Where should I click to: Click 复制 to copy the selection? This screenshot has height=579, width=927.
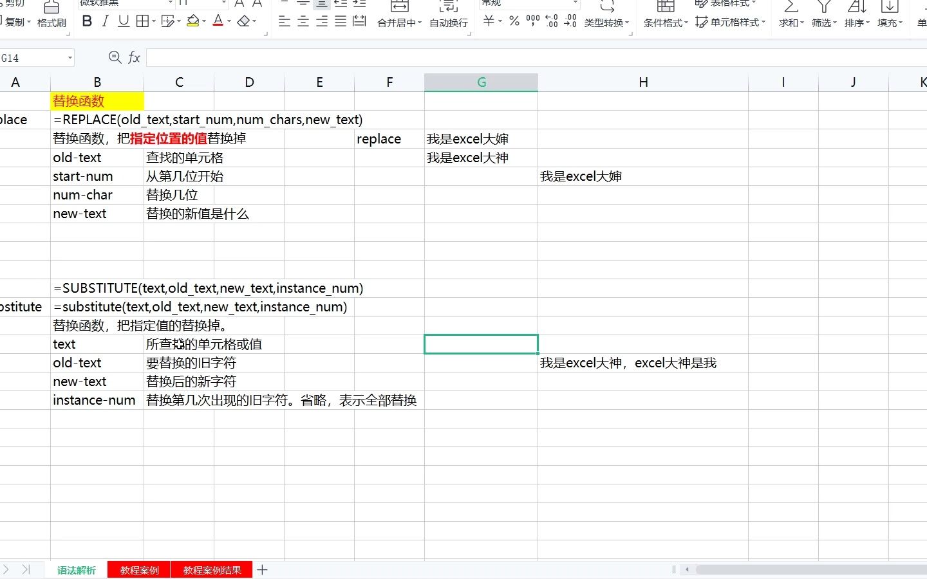15,21
